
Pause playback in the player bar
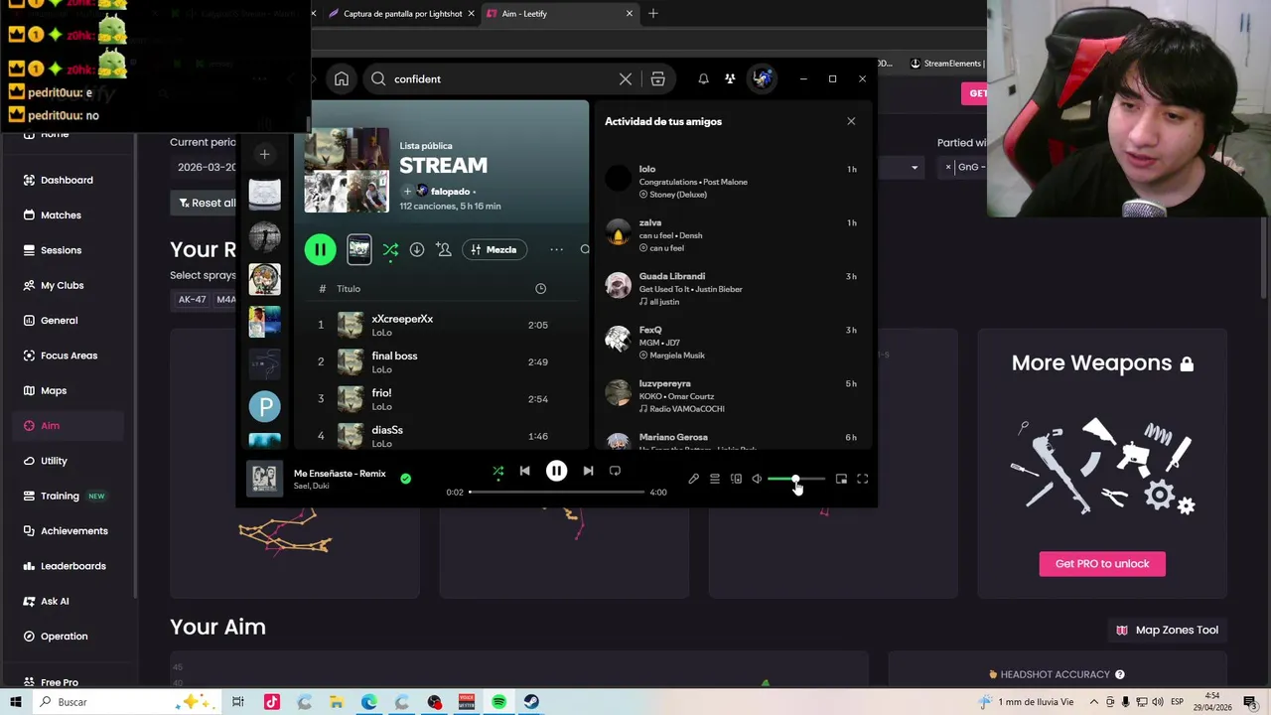tap(556, 471)
